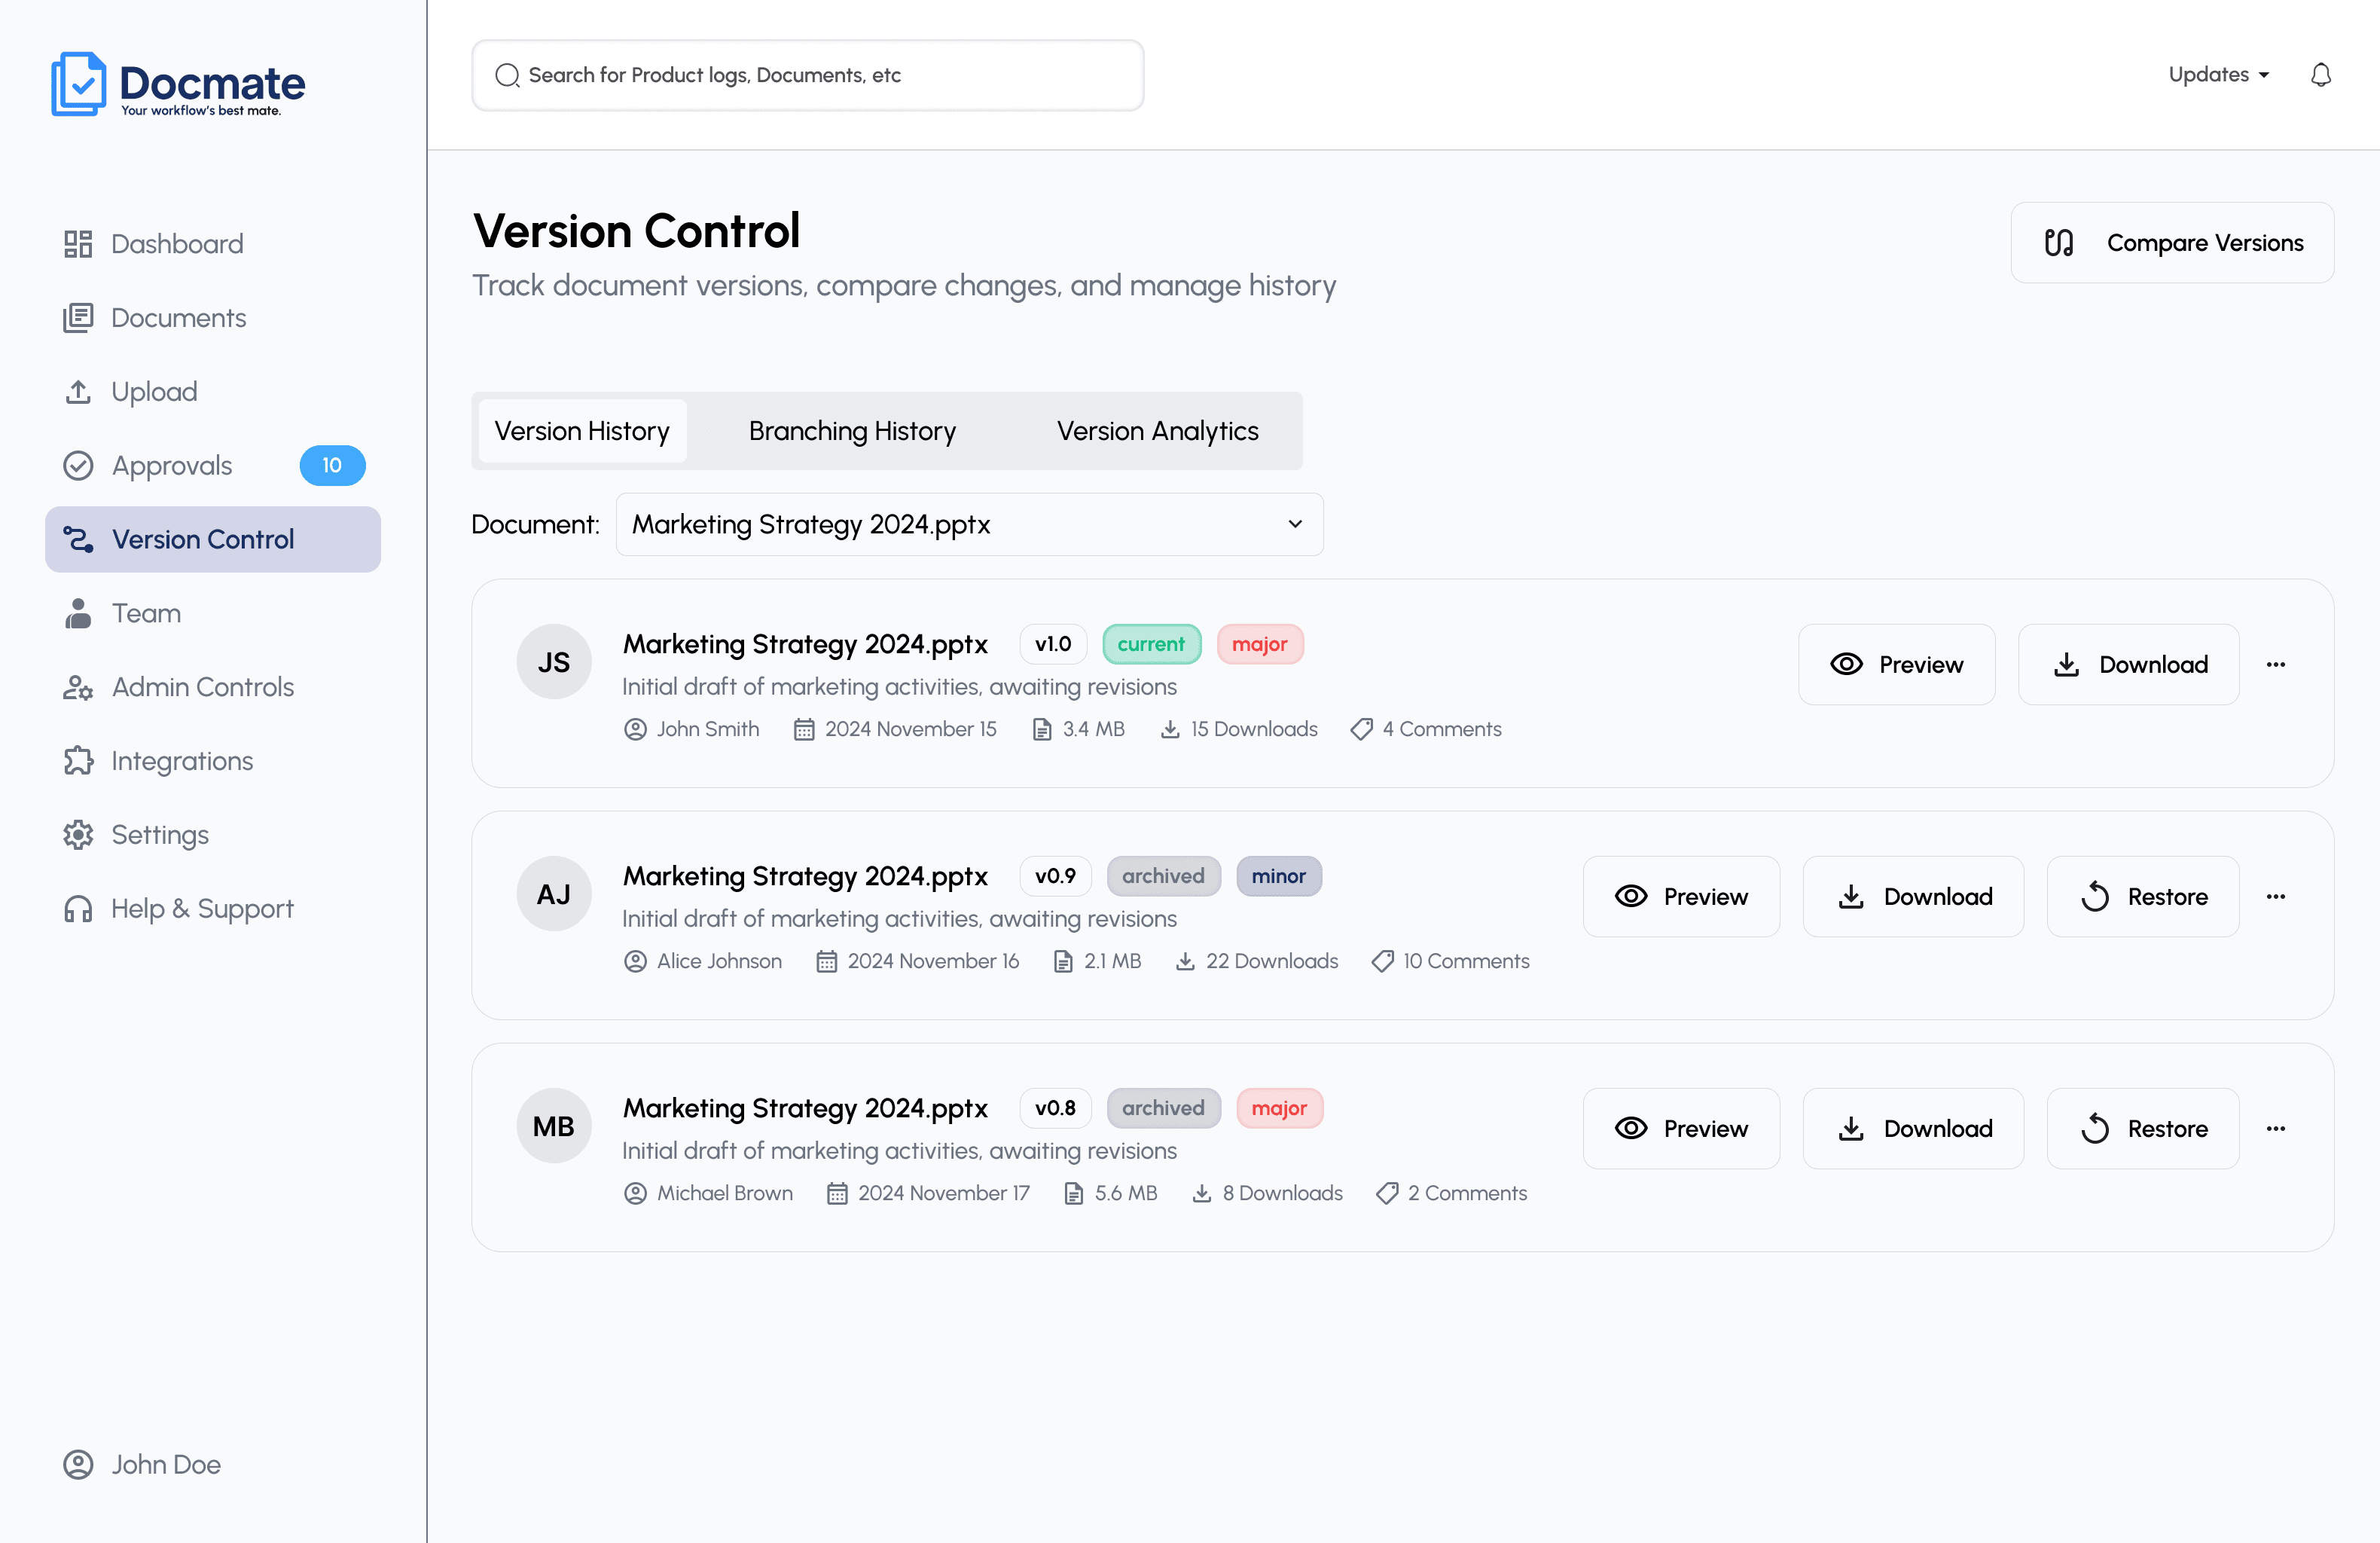
Task: Click the Integrations puzzle icon
Action: tap(78, 762)
